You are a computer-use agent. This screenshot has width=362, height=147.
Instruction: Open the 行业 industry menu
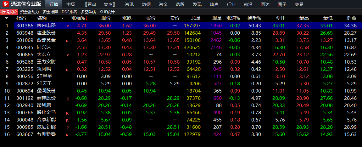[x=231, y=4]
